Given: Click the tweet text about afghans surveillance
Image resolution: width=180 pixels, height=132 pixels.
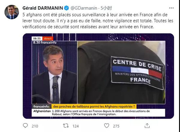Looking at the screenshot, I should [x=98, y=21].
